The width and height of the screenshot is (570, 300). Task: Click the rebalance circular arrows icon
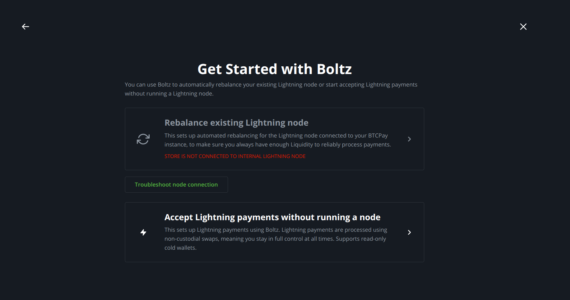tap(143, 139)
